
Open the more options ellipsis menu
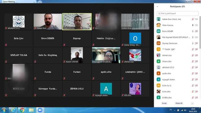pyautogui.click(x=192, y=103)
